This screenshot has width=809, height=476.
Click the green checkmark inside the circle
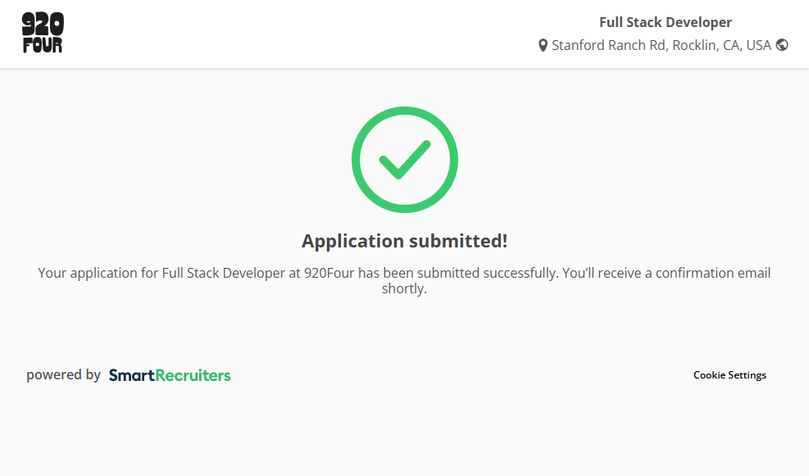pyautogui.click(x=404, y=159)
